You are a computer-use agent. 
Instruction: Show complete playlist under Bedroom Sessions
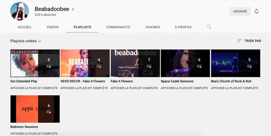tap(34, 134)
